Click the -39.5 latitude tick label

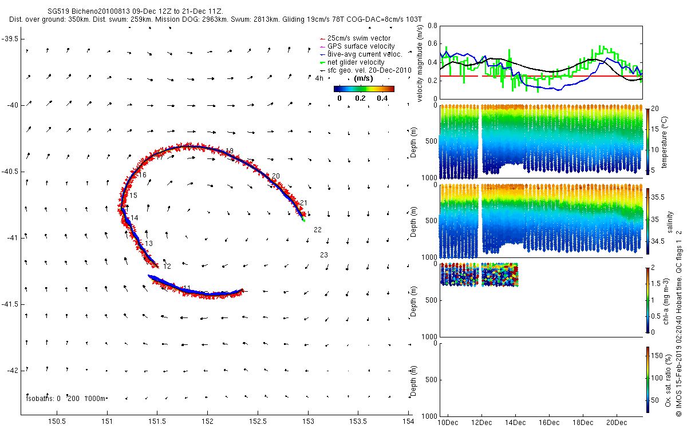pyautogui.click(x=10, y=39)
